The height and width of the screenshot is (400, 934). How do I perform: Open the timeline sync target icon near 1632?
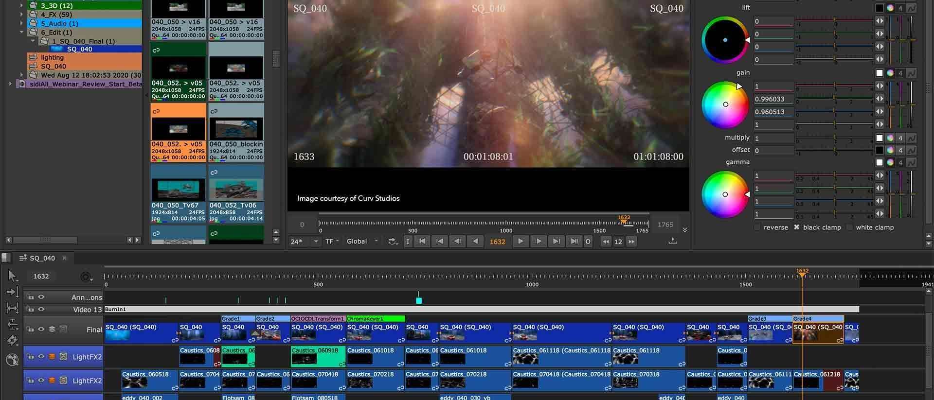86,277
